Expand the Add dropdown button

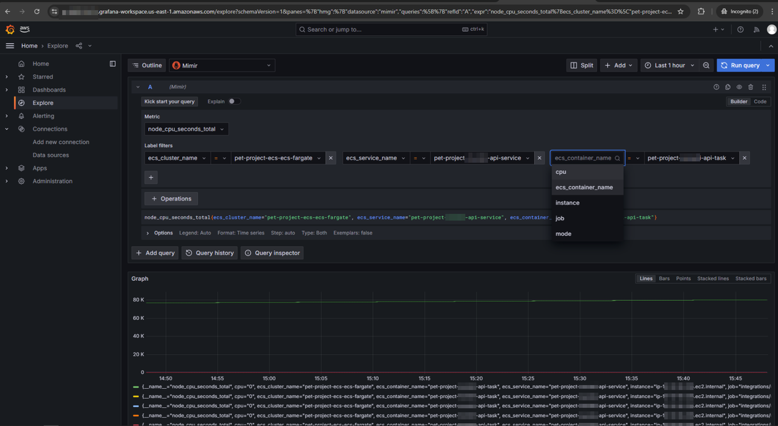click(x=619, y=65)
